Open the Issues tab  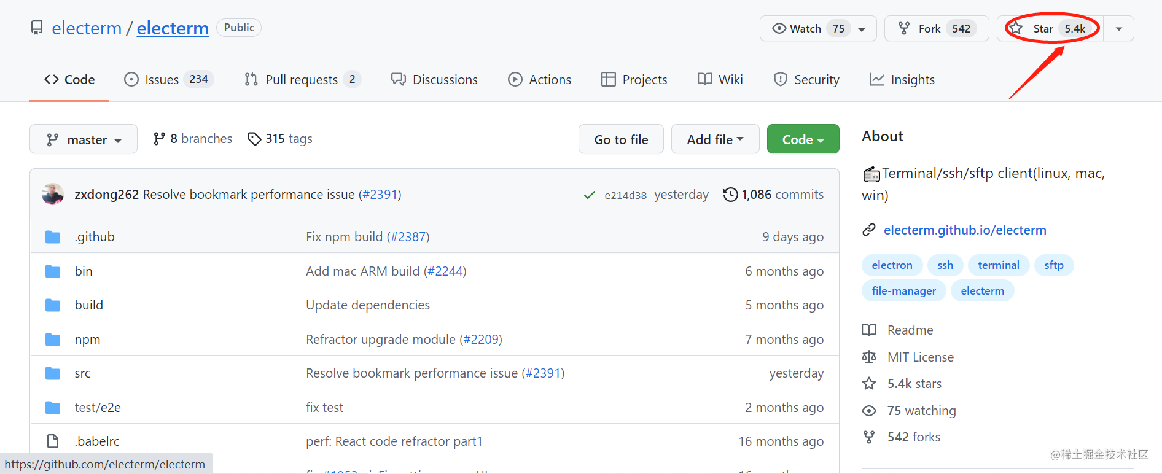tap(168, 80)
